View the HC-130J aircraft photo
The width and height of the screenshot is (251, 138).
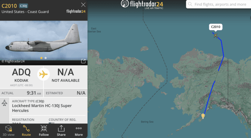coord(44,41)
